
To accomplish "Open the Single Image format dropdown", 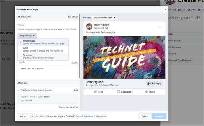I will (27, 36).
